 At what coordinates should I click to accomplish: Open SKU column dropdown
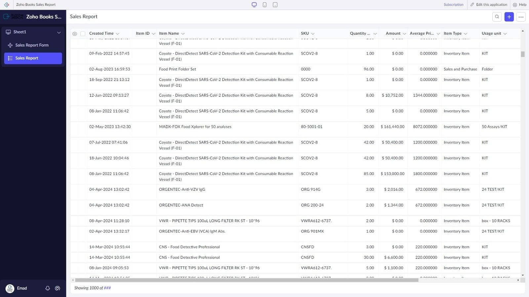tap(313, 34)
